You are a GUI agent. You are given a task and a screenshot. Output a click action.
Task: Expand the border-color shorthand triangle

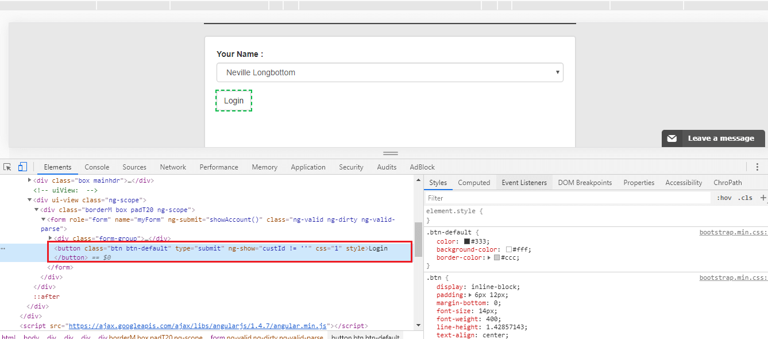(x=489, y=257)
